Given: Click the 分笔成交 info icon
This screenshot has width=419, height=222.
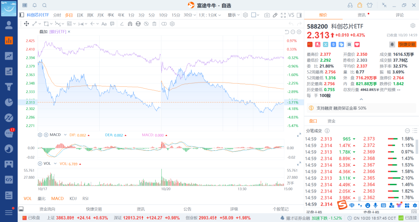Looking at the screenshot, I should coord(327,131).
